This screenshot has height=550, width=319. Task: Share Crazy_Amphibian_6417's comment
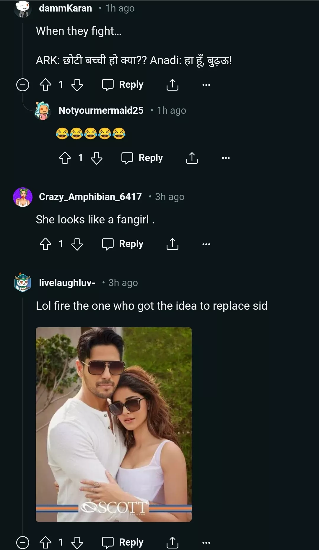tap(172, 244)
